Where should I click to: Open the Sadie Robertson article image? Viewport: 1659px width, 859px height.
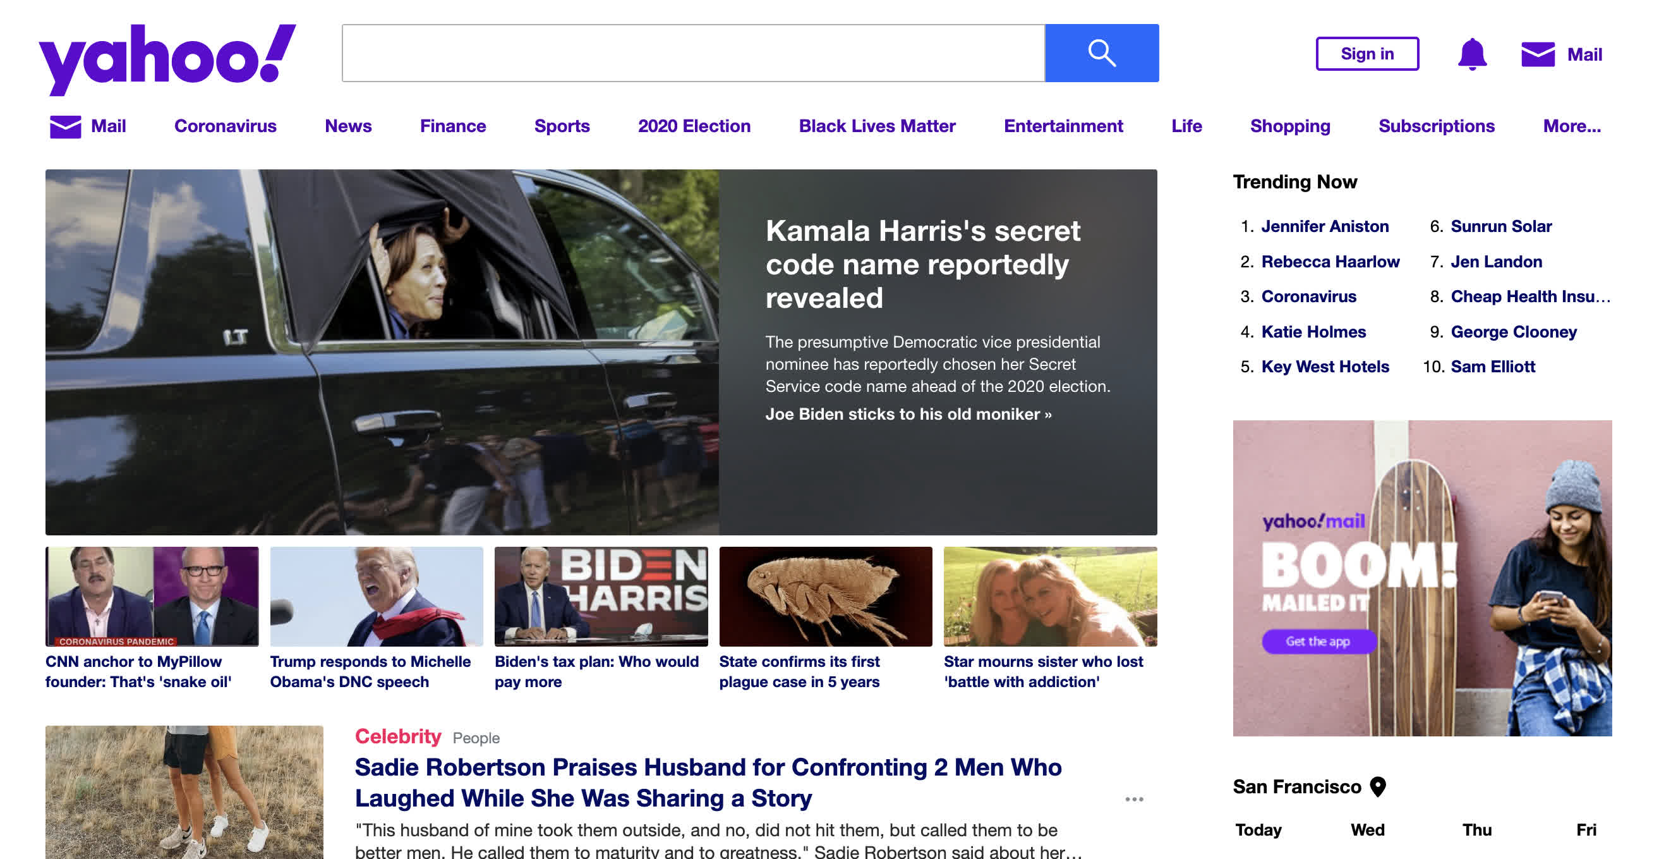184,792
